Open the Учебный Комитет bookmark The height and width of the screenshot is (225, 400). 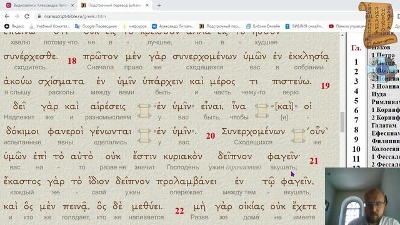coord(49,26)
